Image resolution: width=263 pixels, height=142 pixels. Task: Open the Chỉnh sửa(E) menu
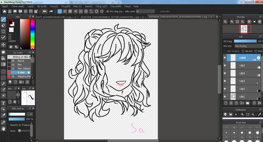click(18, 6)
